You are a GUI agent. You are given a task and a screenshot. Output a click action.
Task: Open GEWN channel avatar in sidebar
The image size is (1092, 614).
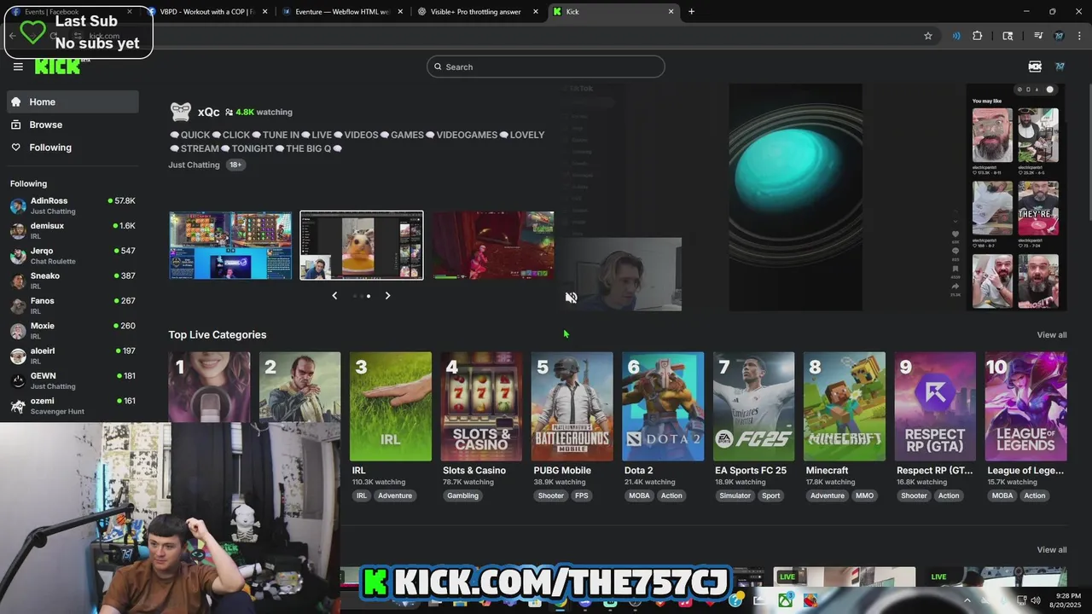18,380
